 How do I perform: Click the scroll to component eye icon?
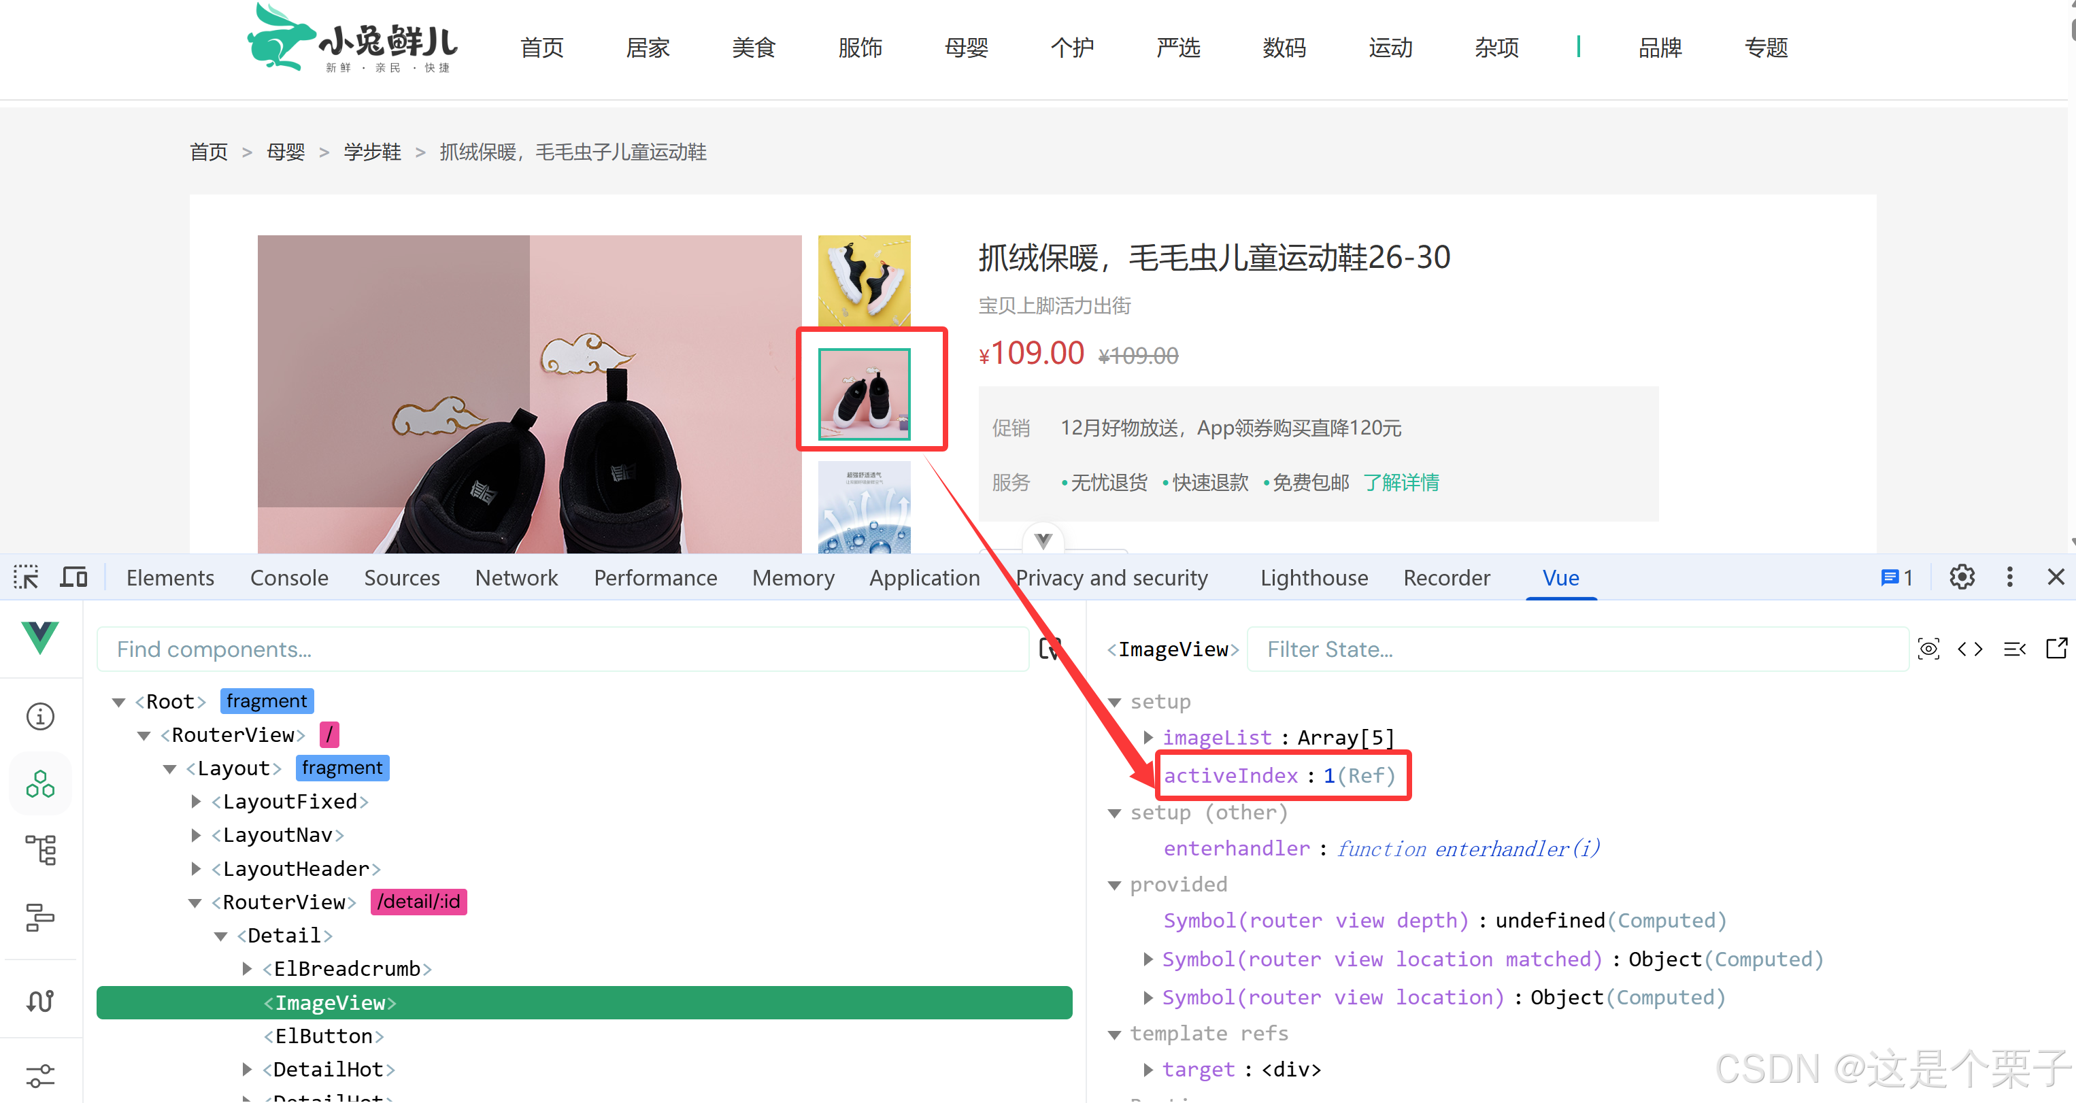[1928, 649]
